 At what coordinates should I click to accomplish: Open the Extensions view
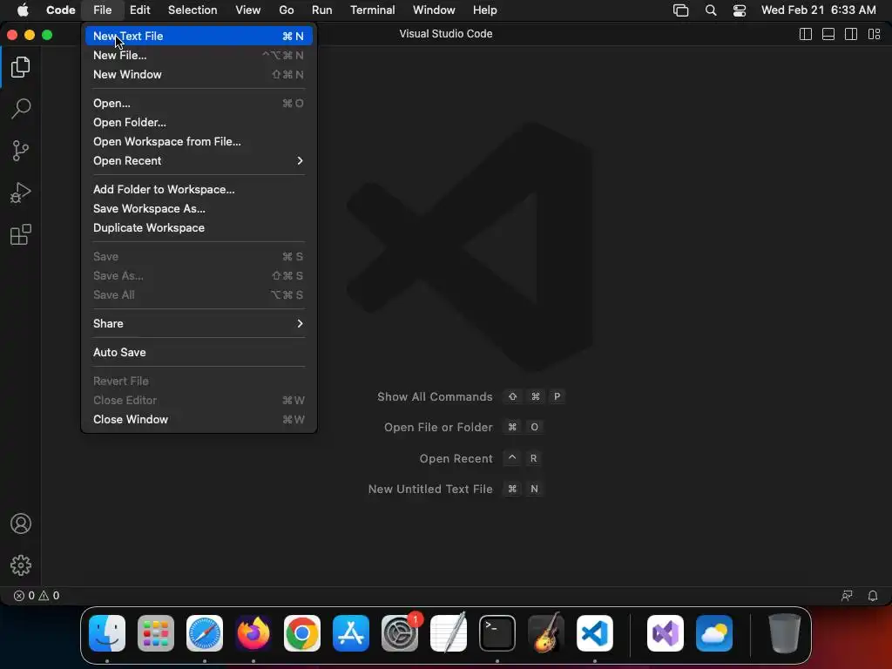pyautogui.click(x=21, y=234)
